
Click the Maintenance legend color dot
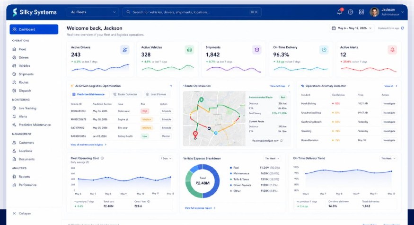click(231, 173)
